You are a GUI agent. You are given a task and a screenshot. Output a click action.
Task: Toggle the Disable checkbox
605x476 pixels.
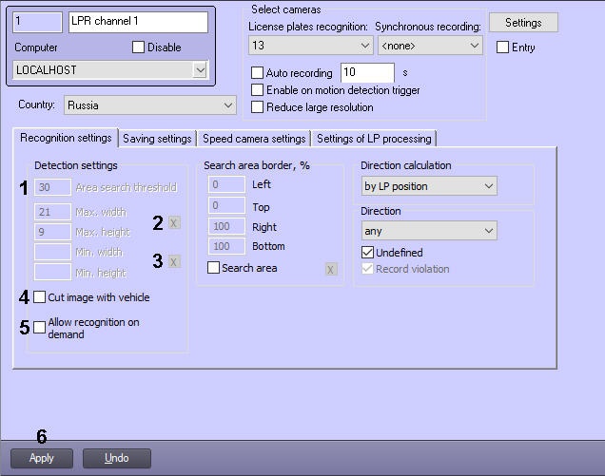(138, 48)
